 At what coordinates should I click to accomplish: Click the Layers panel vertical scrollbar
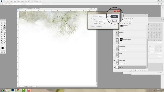pyautogui.click(x=147, y=53)
